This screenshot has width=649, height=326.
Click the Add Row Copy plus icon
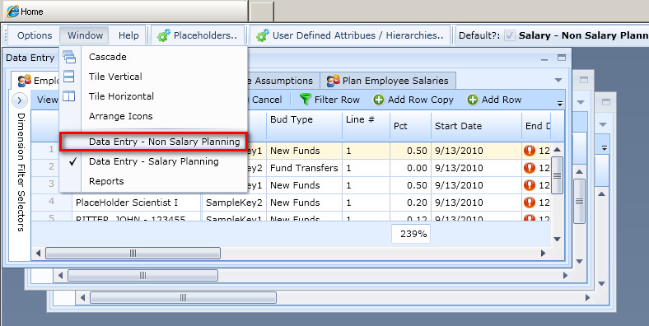[379, 100]
